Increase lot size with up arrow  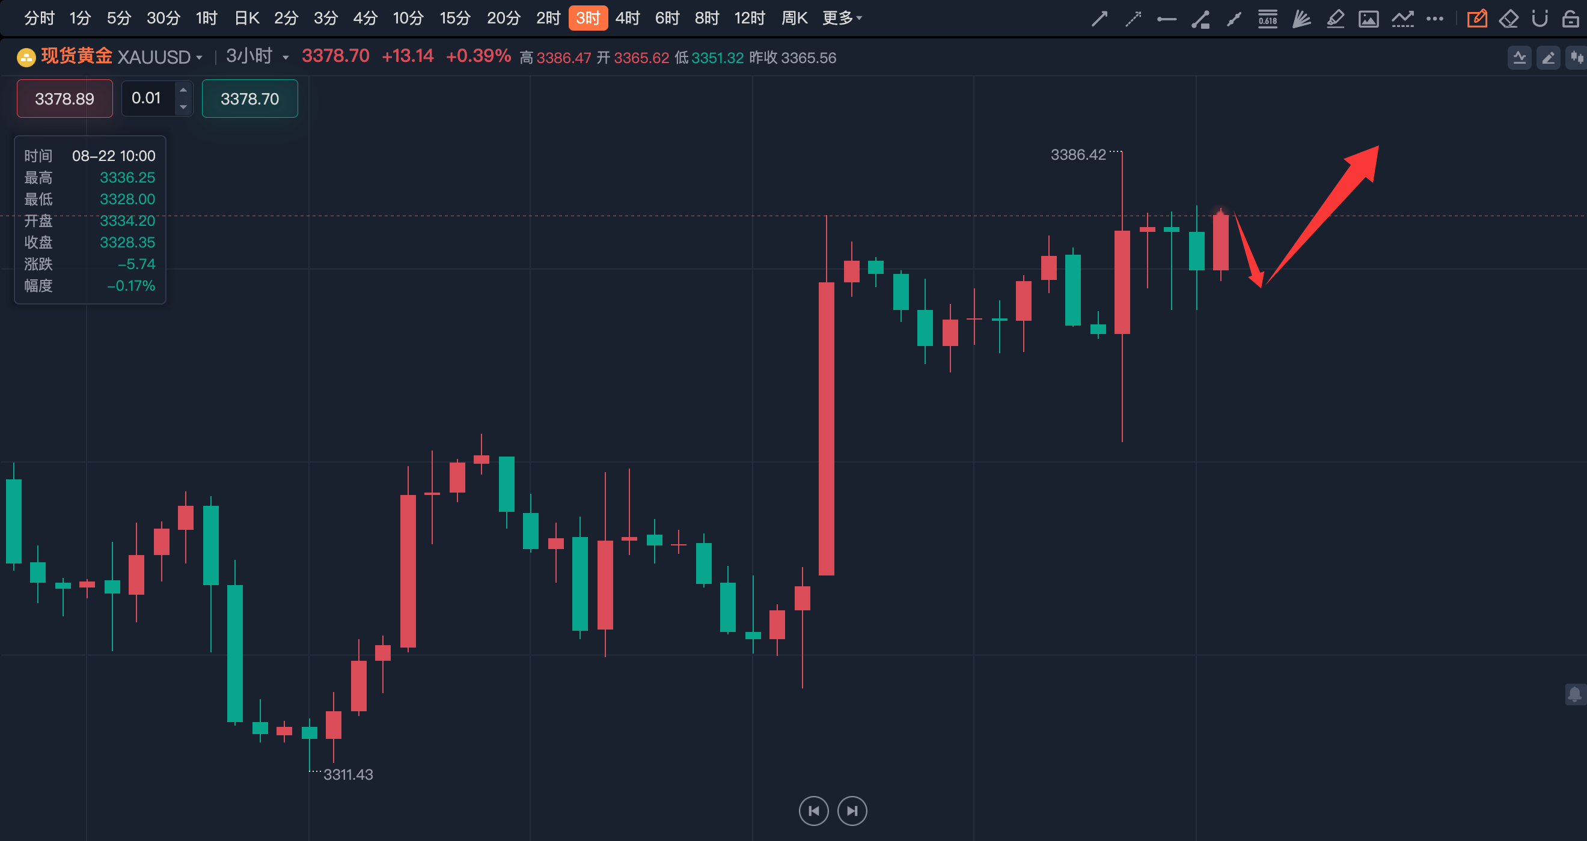tap(183, 90)
